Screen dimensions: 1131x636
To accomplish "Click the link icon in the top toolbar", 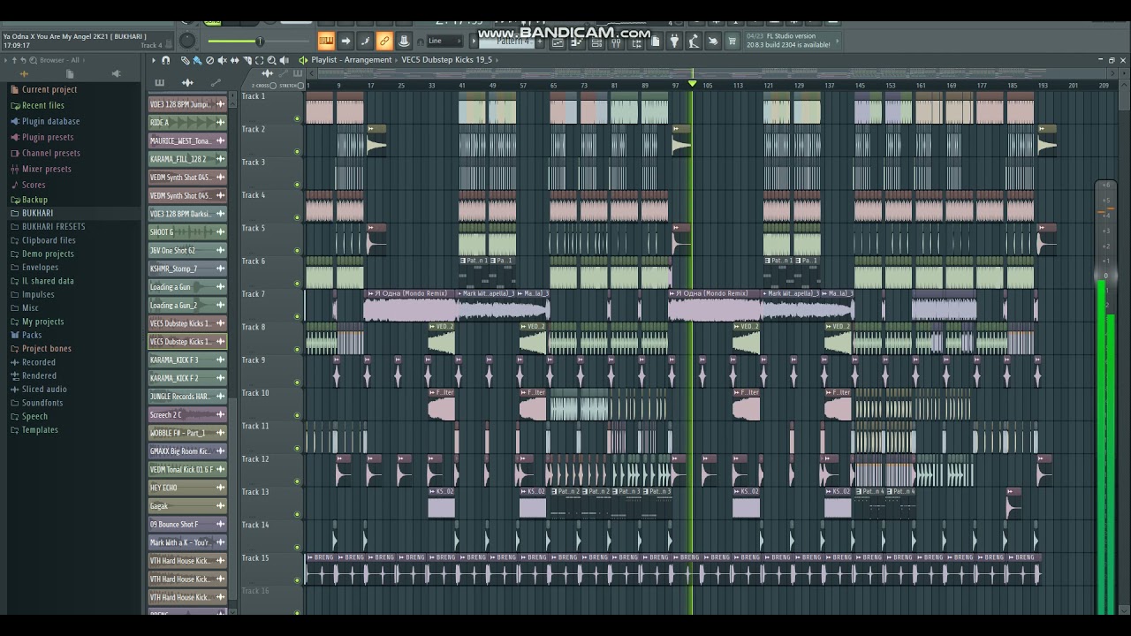I will pos(384,41).
